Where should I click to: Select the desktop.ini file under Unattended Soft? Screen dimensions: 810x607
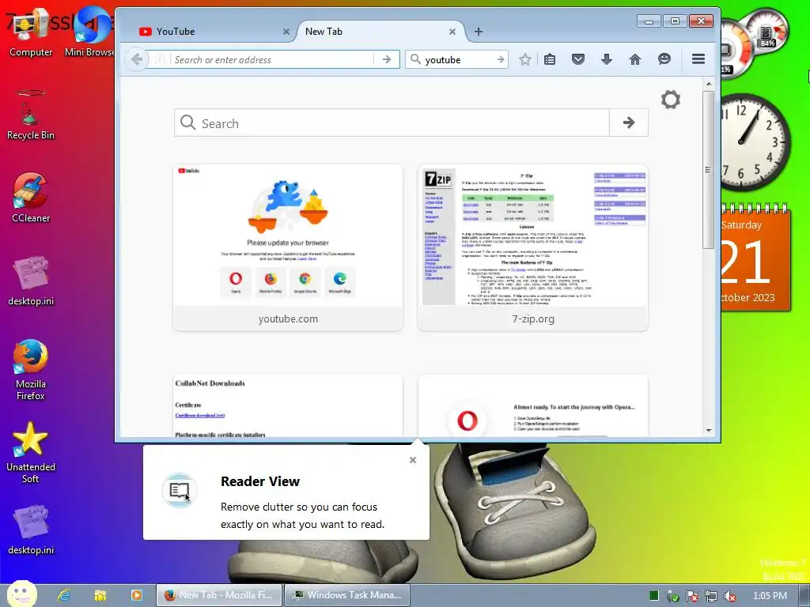point(31,530)
